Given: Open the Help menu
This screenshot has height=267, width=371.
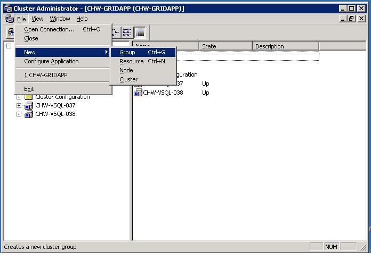Looking at the screenshot, I should pyautogui.click(x=82, y=19).
